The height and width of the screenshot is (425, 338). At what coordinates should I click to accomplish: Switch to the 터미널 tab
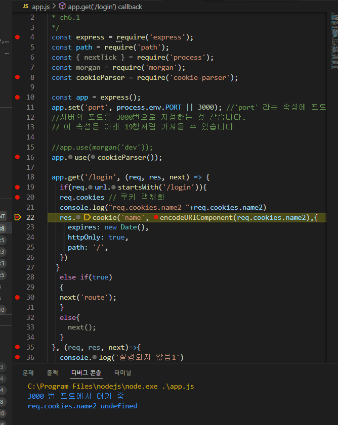pos(123,373)
